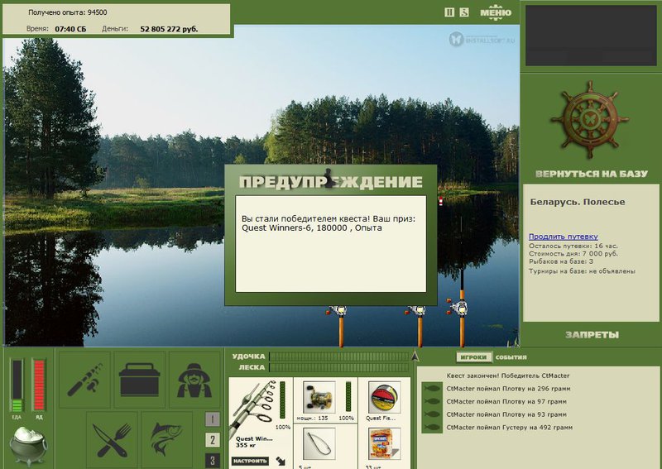Click fish icon beside Густеру 492 грамм
Viewport: 662px width, 469px height.
[431, 427]
